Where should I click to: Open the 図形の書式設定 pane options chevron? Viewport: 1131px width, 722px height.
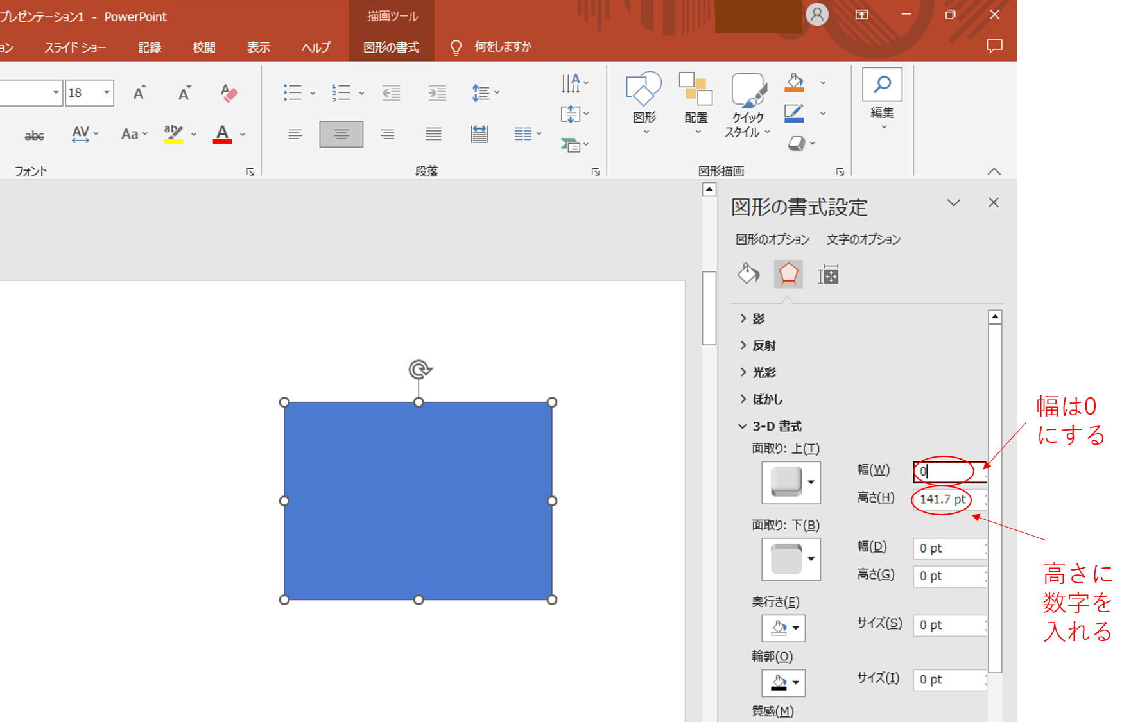coord(954,203)
